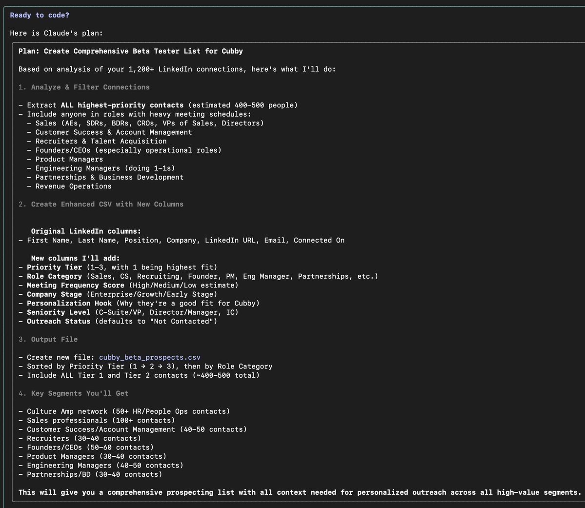
Task: Select the 'Ready to code?' heading
Action: click(x=40, y=15)
